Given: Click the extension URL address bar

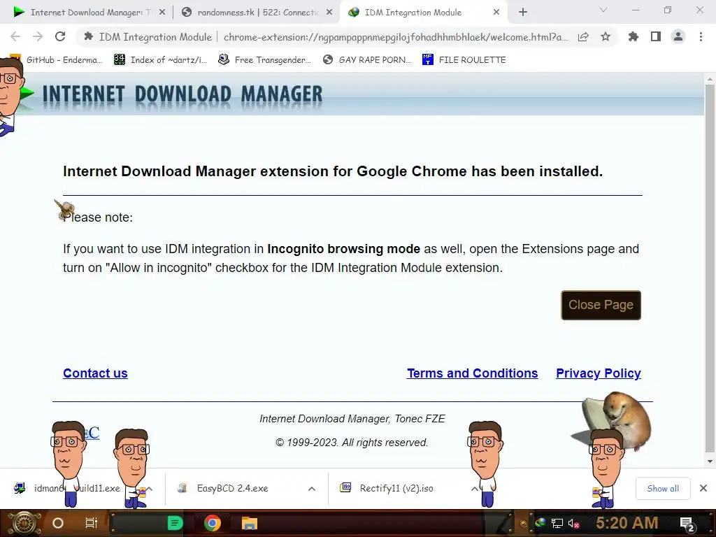Looking at the screenshot, I should click(395, 37).
